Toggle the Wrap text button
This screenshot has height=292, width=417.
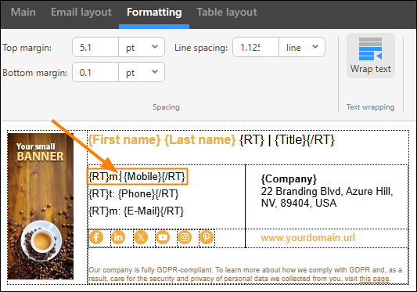[371, 56]
